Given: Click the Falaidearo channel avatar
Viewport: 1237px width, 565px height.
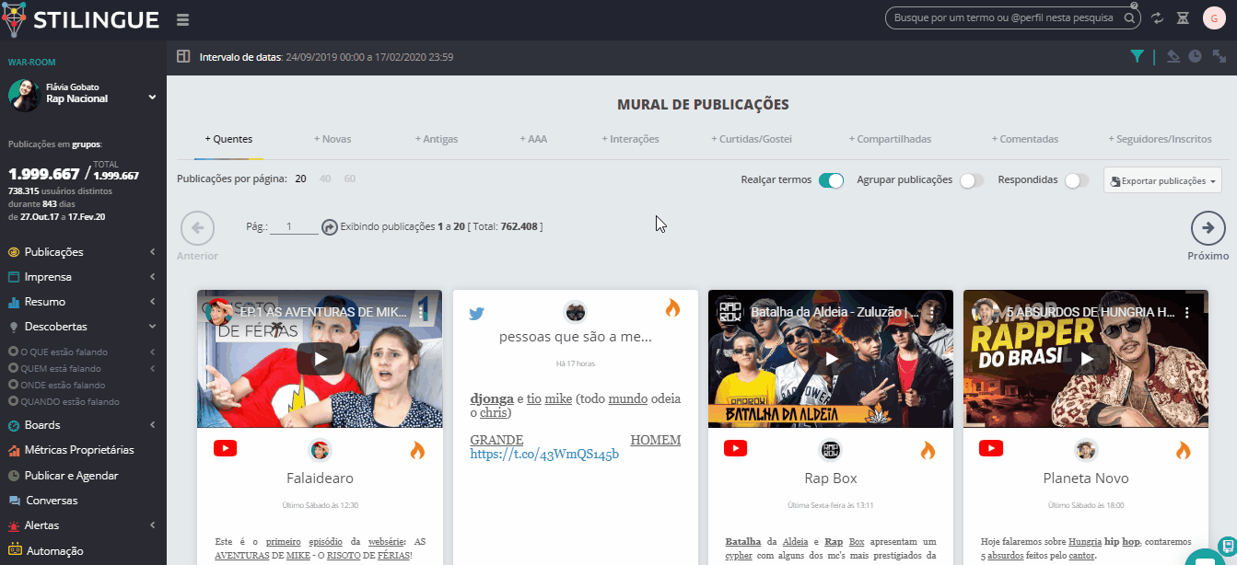Looking at the screenshot, I should click(x=320, y=450).
